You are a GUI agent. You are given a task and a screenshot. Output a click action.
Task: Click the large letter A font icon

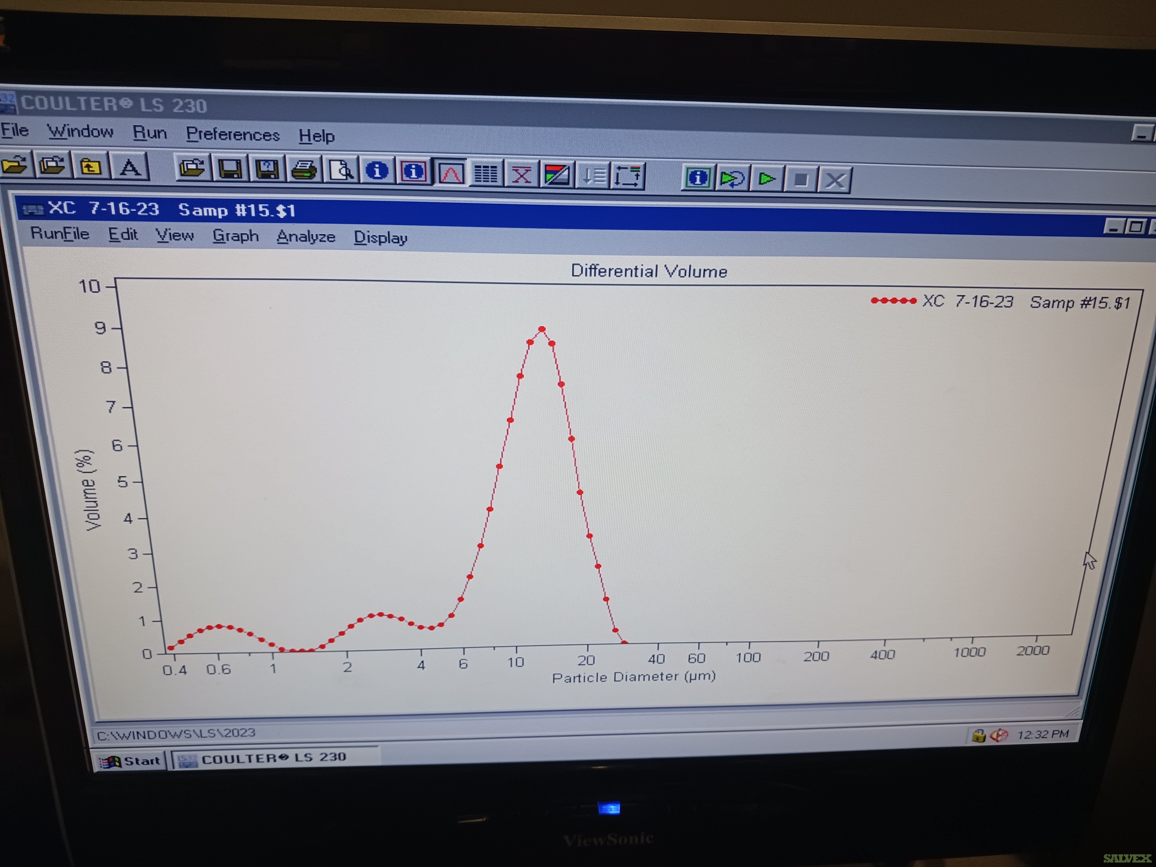[x=130, y=168]
